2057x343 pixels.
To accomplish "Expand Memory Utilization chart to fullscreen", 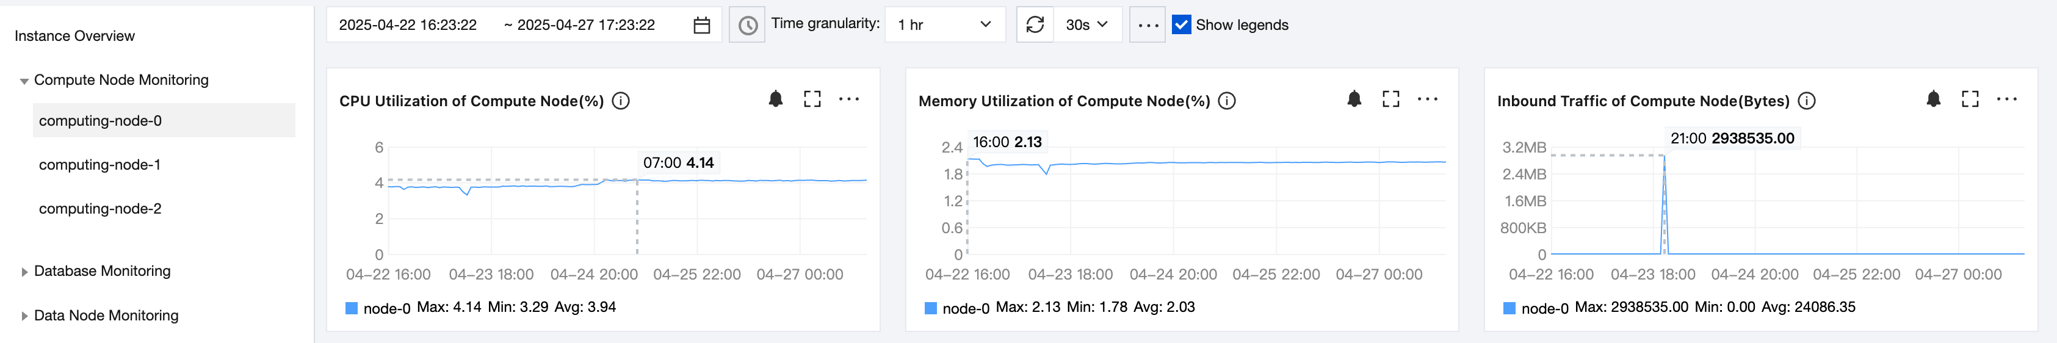I will tap(1391, 99).
